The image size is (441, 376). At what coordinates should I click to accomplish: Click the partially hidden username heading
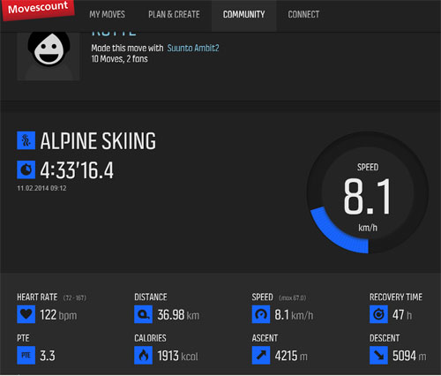pos(114,34)
